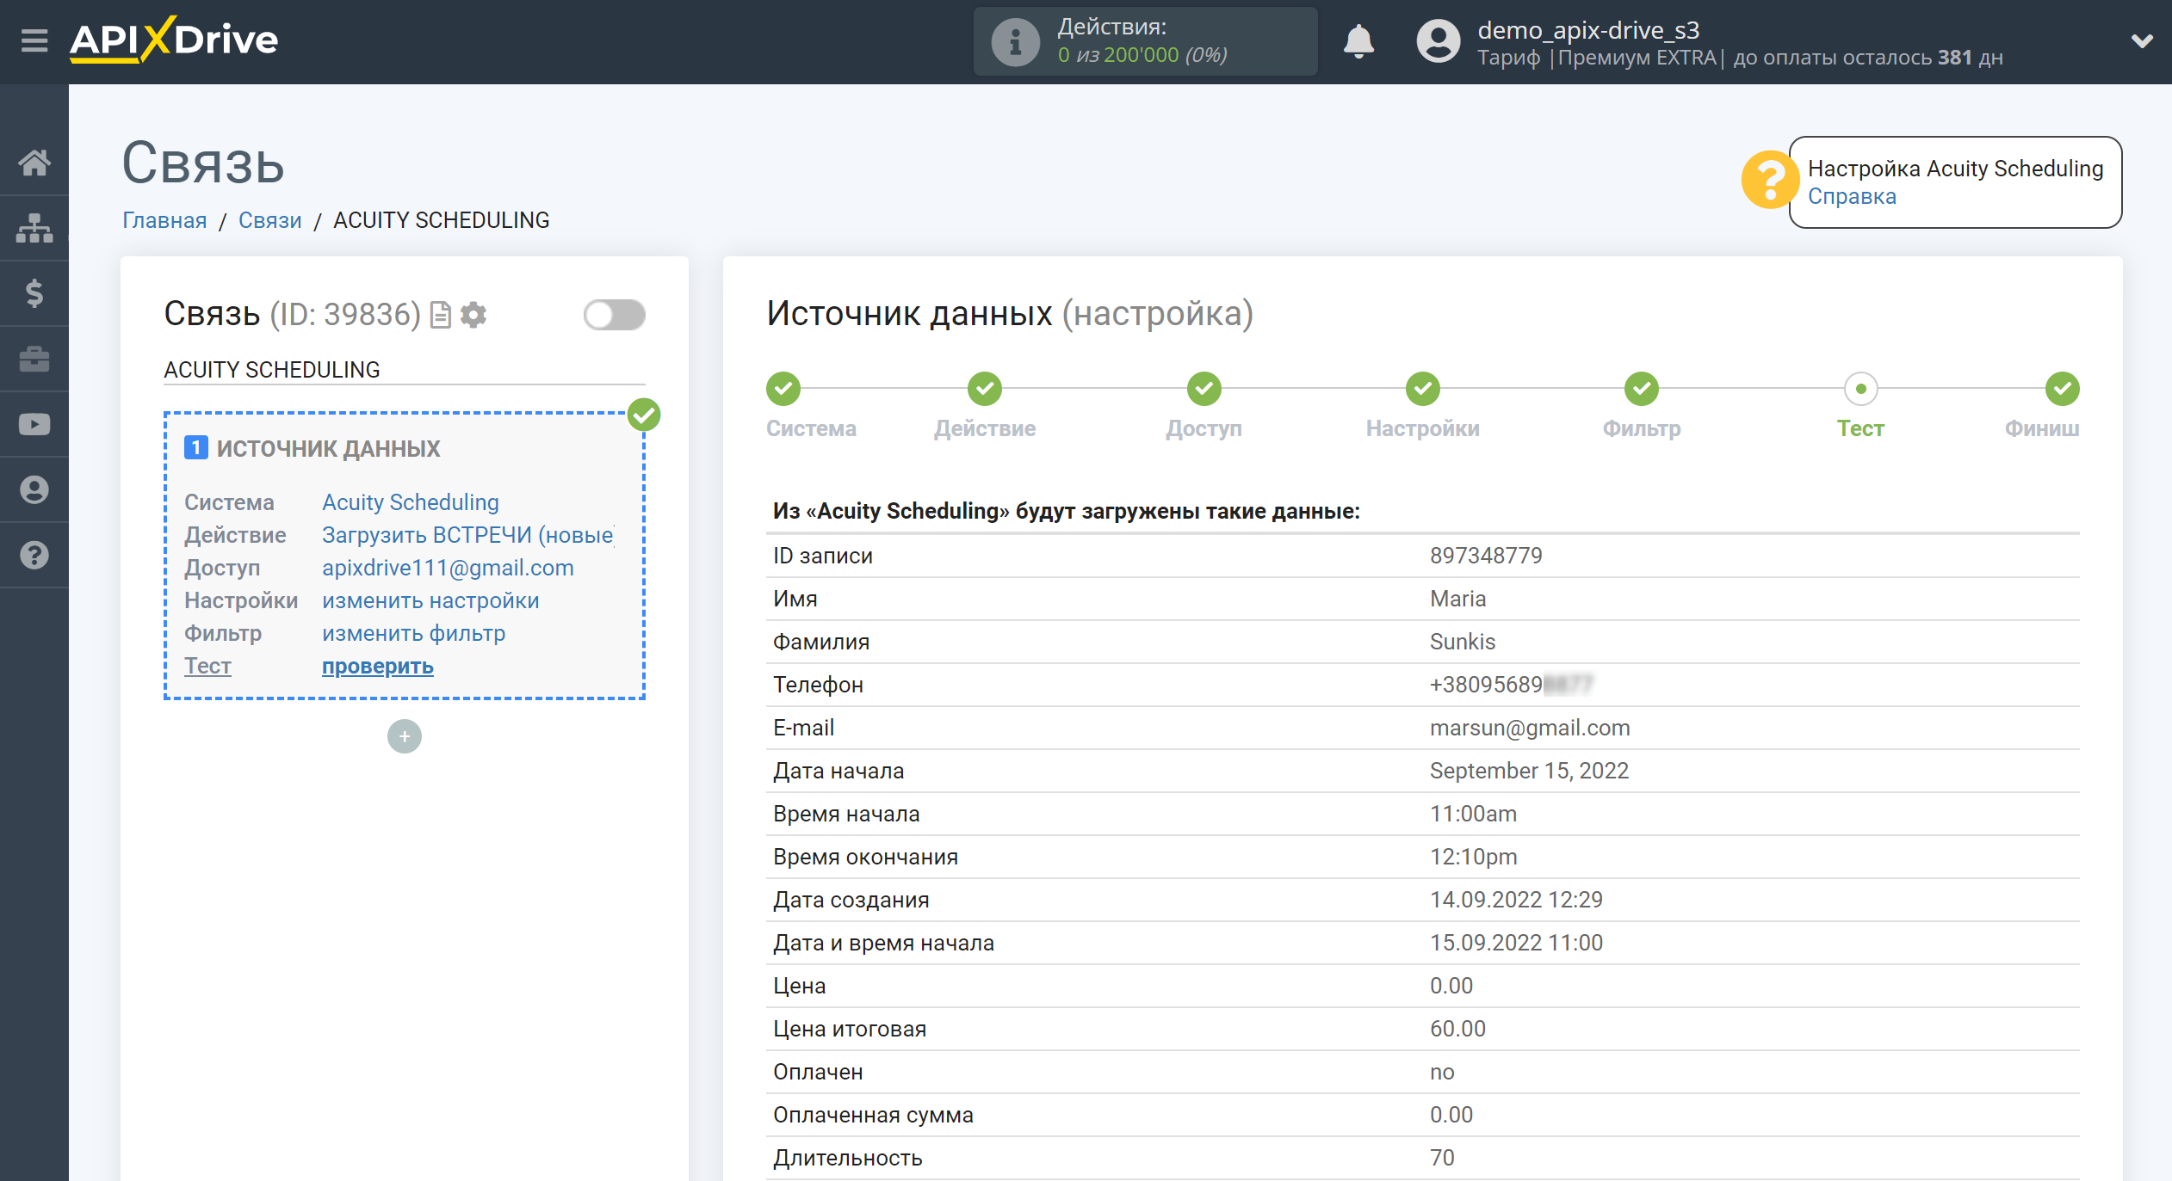This screenshot has height=1181, width=2172.
Task: Click the paid value no
Action: pos(1442,1072)
